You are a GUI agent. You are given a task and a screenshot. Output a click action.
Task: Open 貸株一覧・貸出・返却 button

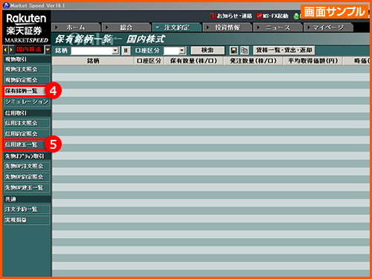pyautogui.click(x=284, y=50)
